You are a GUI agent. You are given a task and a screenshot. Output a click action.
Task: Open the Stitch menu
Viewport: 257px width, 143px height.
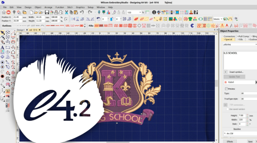pos(70,7)
